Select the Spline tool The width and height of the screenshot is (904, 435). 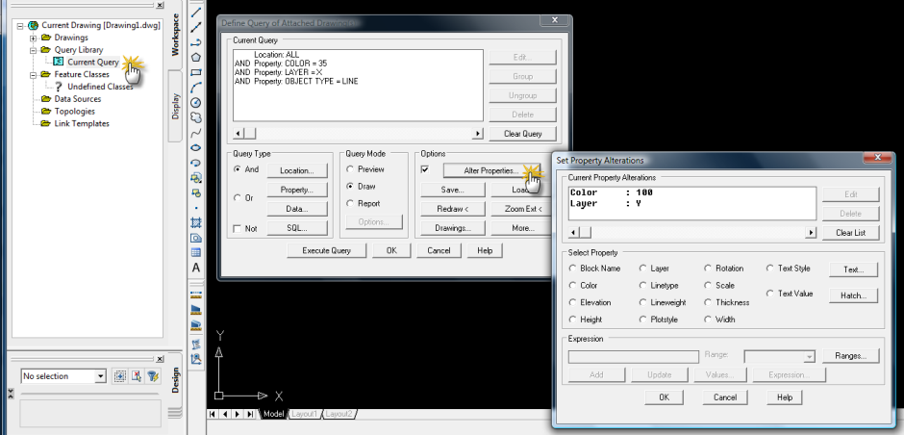(196, 133)
